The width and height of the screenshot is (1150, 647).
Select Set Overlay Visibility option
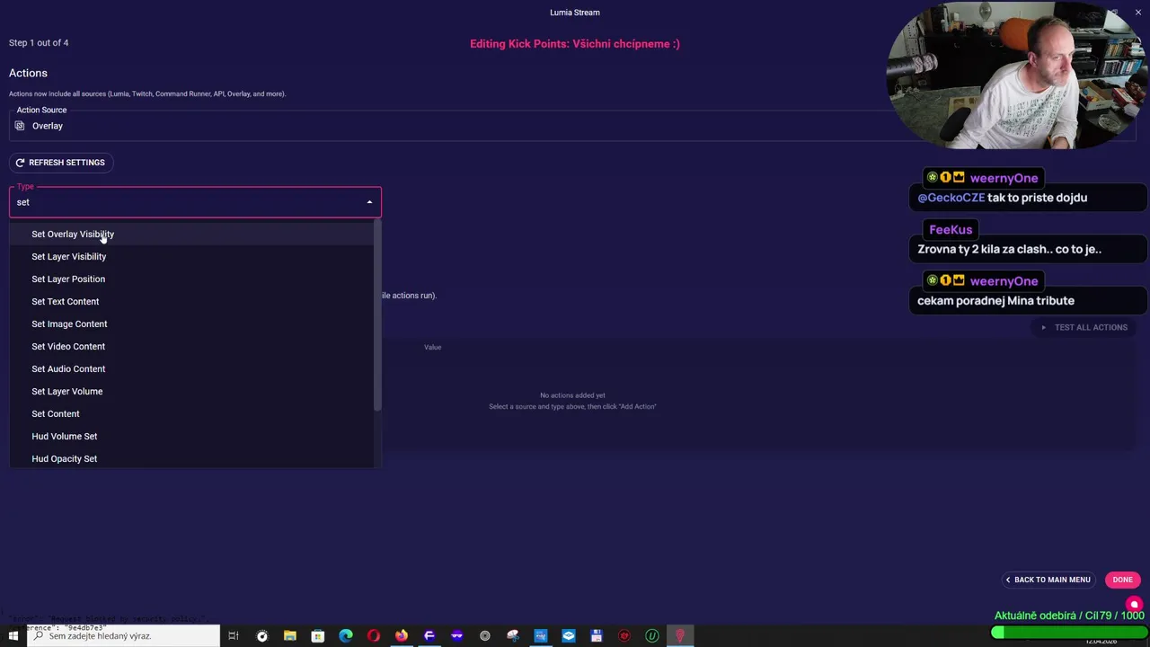tap(73, 234)
